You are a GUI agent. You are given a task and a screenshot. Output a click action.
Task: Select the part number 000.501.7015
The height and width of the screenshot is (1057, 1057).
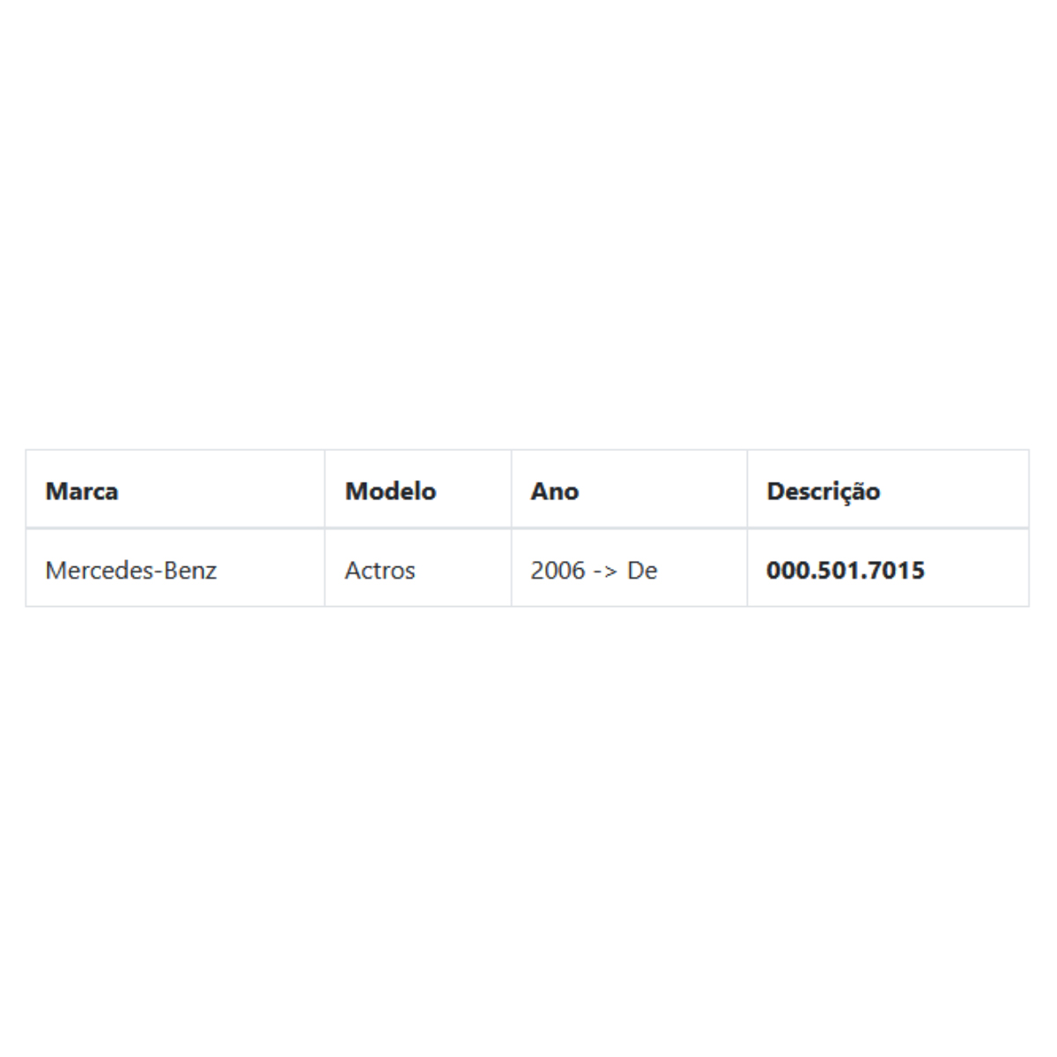846,570
